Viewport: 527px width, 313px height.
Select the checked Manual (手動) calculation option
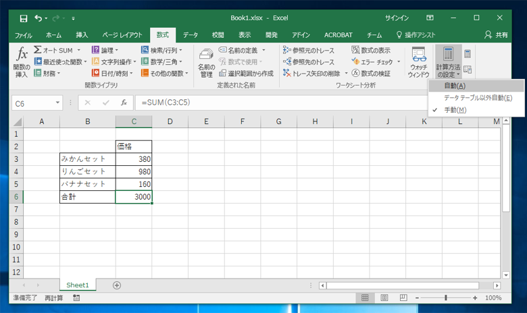click(476, 110)
